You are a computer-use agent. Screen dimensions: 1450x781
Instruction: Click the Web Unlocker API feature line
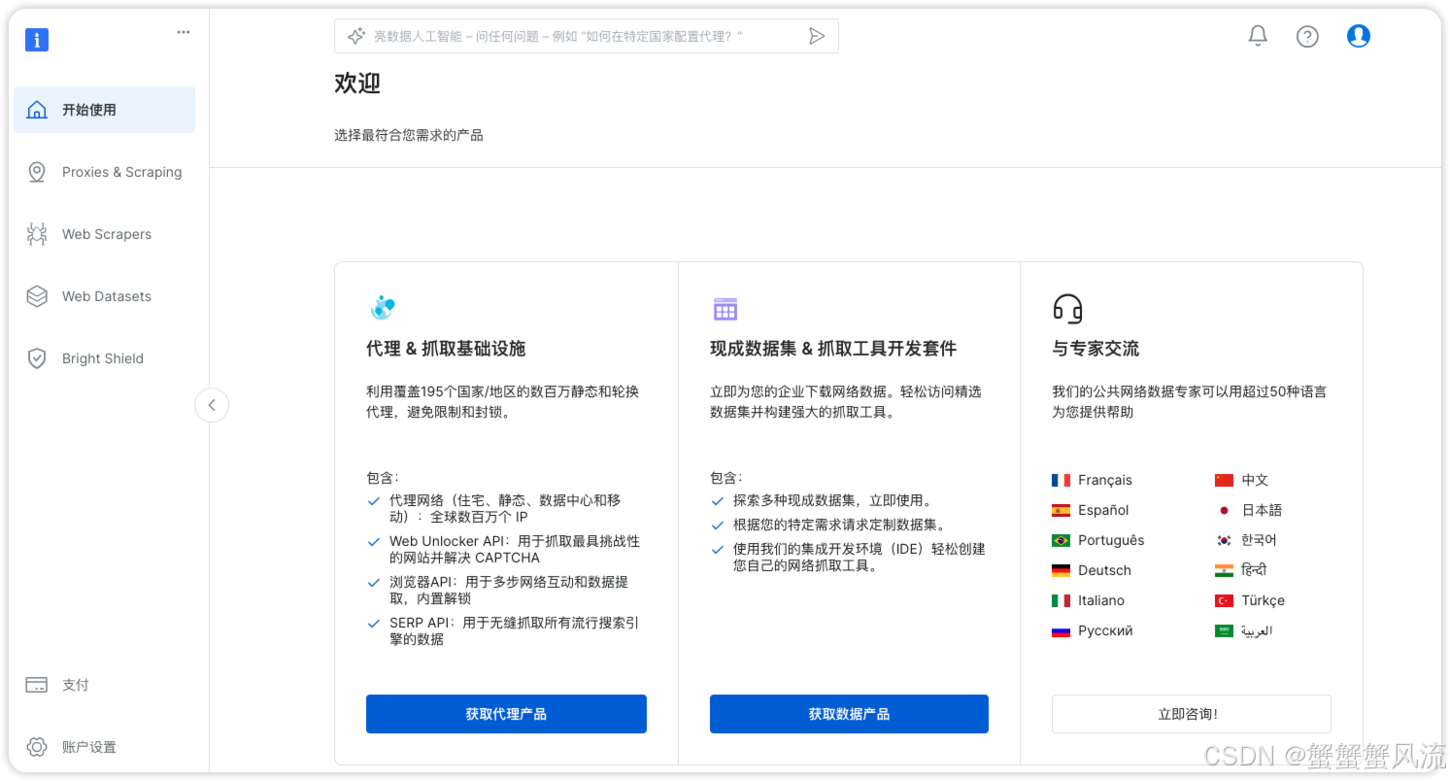click(515, 550)
